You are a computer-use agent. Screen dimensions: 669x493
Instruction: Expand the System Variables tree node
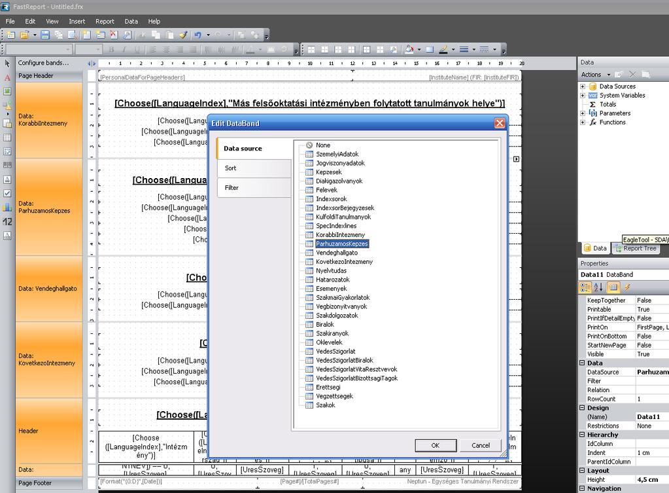coord(583,96)
